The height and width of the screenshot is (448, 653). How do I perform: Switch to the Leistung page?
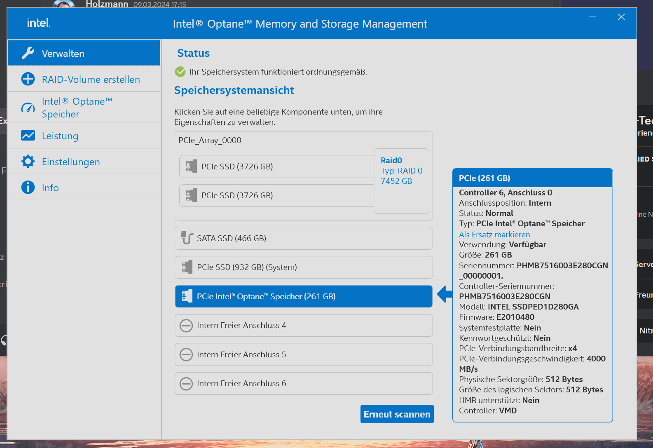(x=84, y=136)
